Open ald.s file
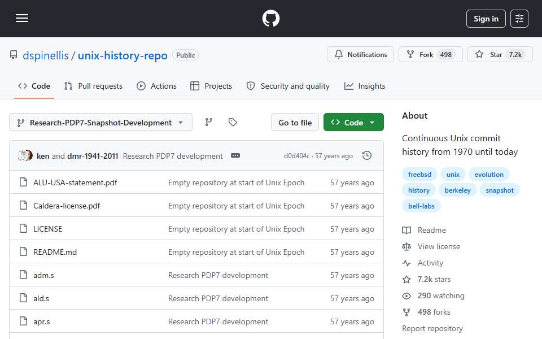This screenshot has width=542, height=339. [x=41, y=298]
